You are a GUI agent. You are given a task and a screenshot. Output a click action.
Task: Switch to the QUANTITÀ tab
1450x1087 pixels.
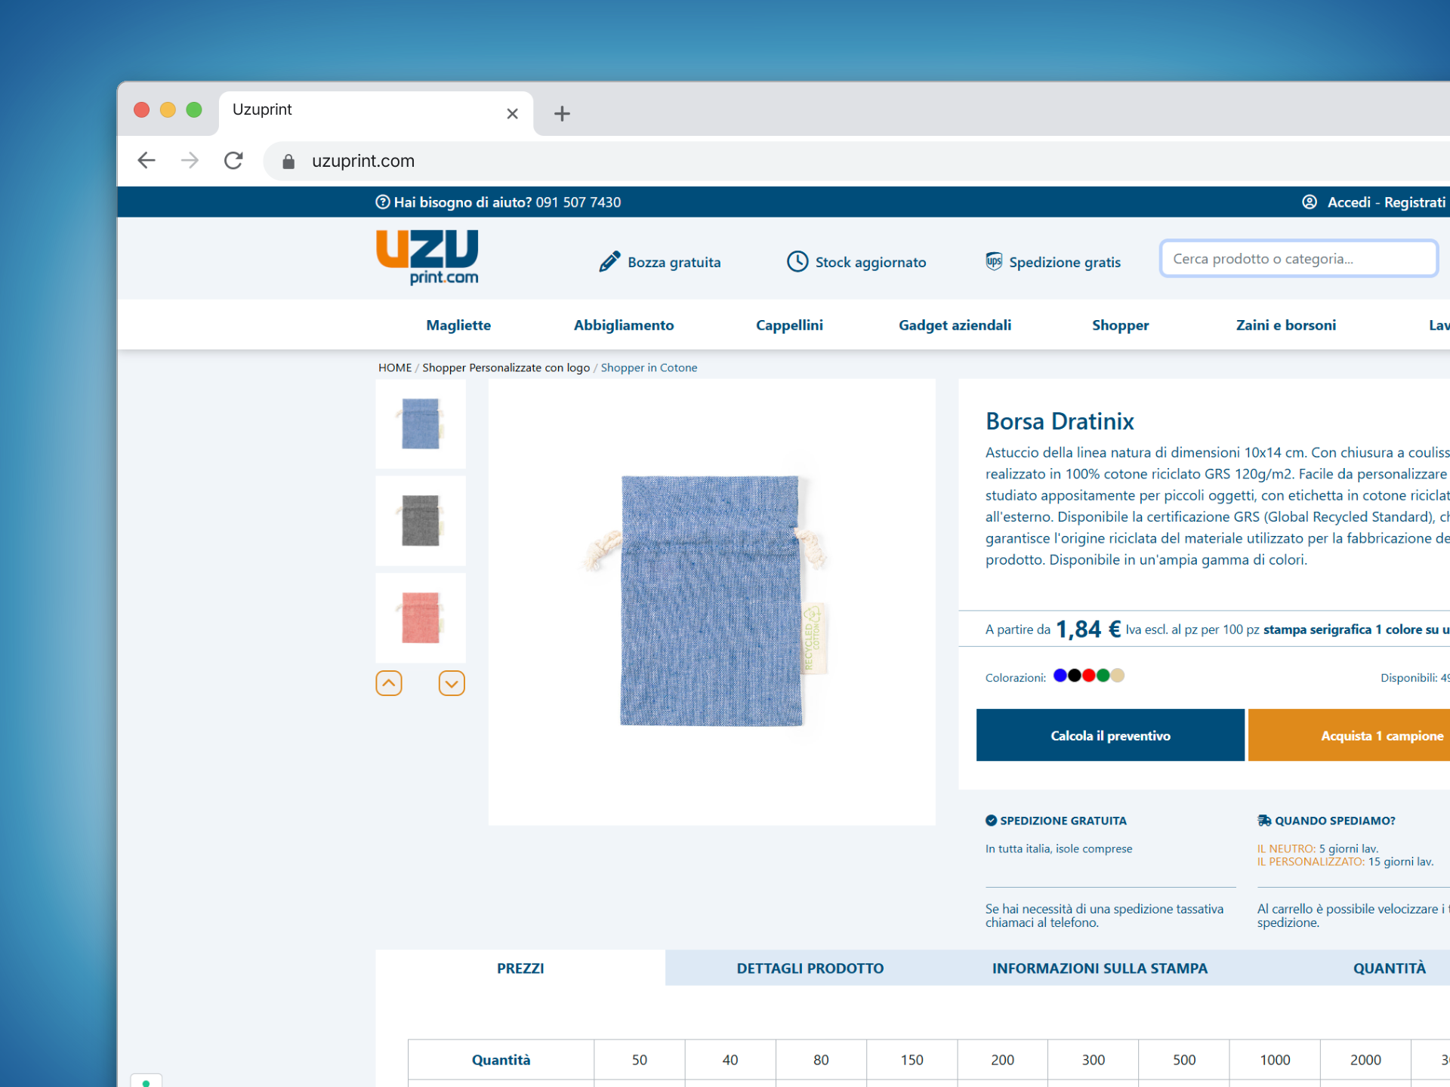pyautogui.click(x=1390, y=968)
